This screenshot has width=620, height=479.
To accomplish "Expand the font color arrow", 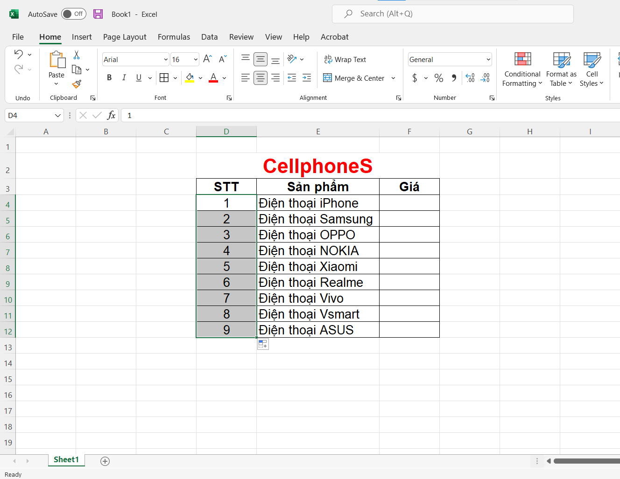I will pos(225,78).
